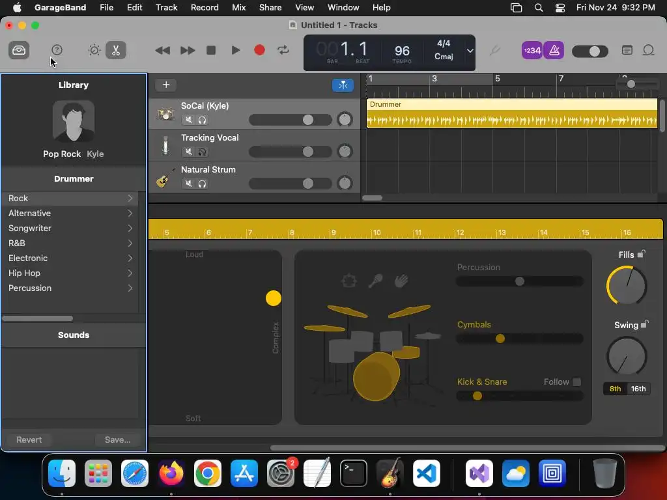Viewport: 667px width, 500px height.
Task: Toggle the Library panel button
Action: point(19,50)
